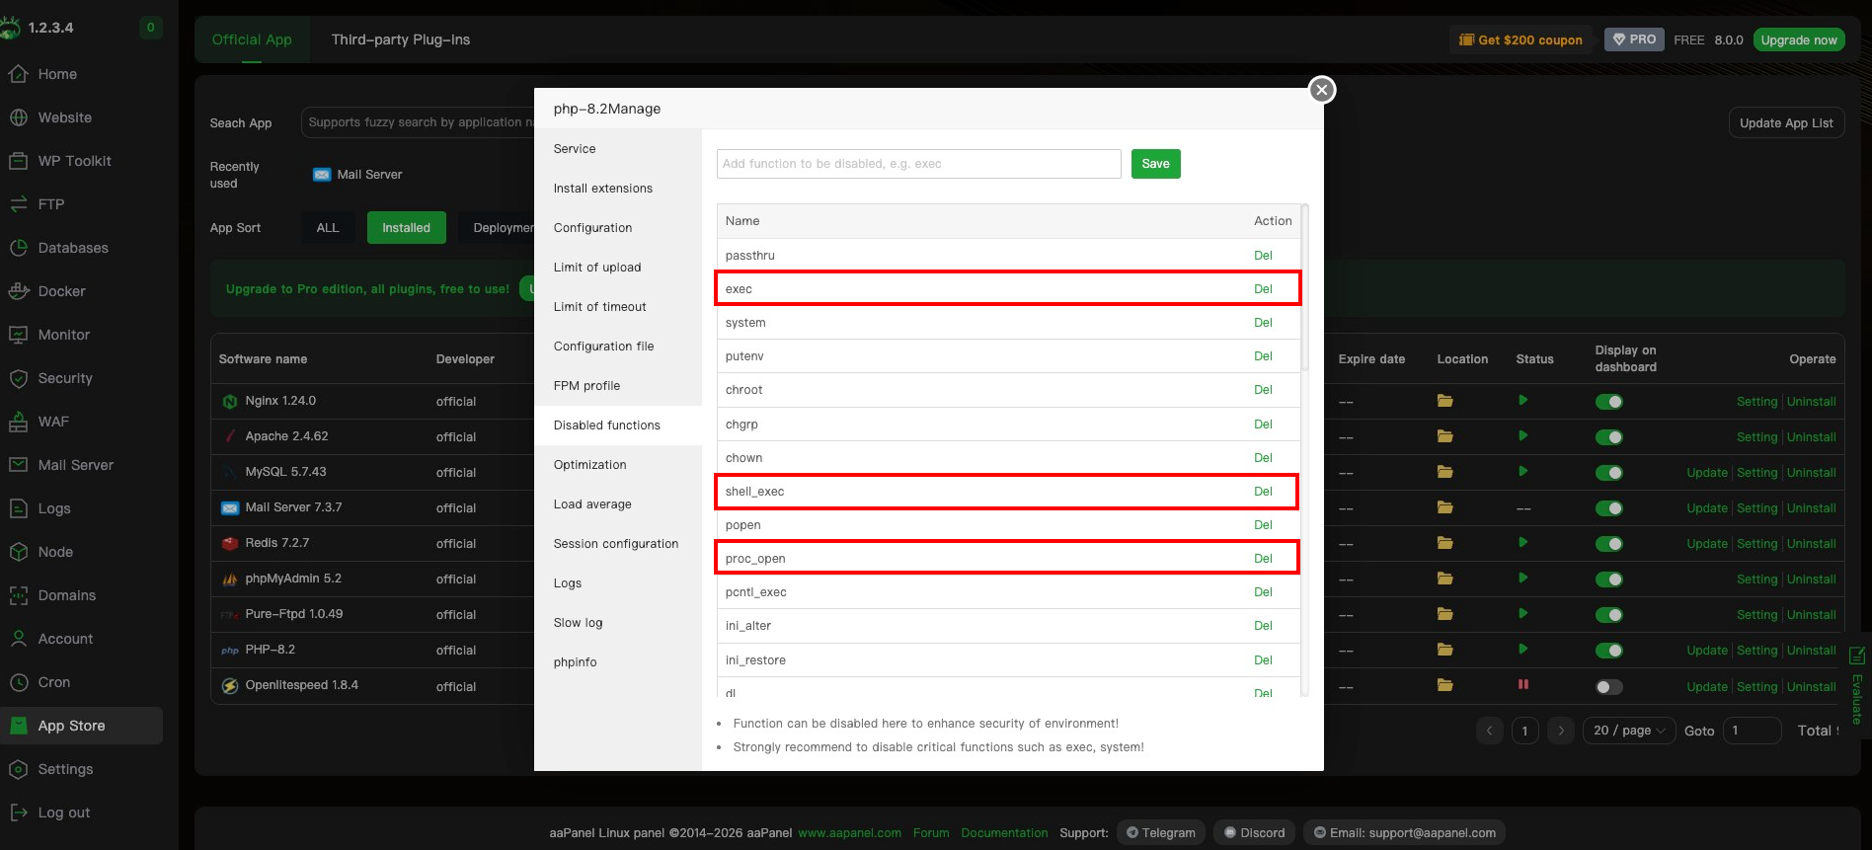Toggle Nginx dashboard display switch
This screenshot has height=850, width=1872.
(x=1608, y=402)
